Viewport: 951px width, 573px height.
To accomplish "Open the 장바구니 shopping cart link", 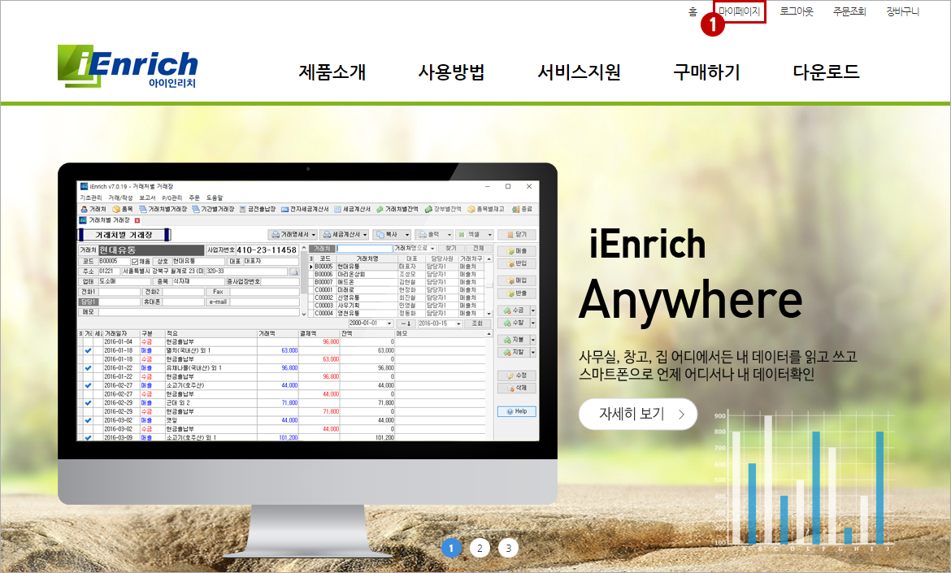I will [x=902, y=11].
